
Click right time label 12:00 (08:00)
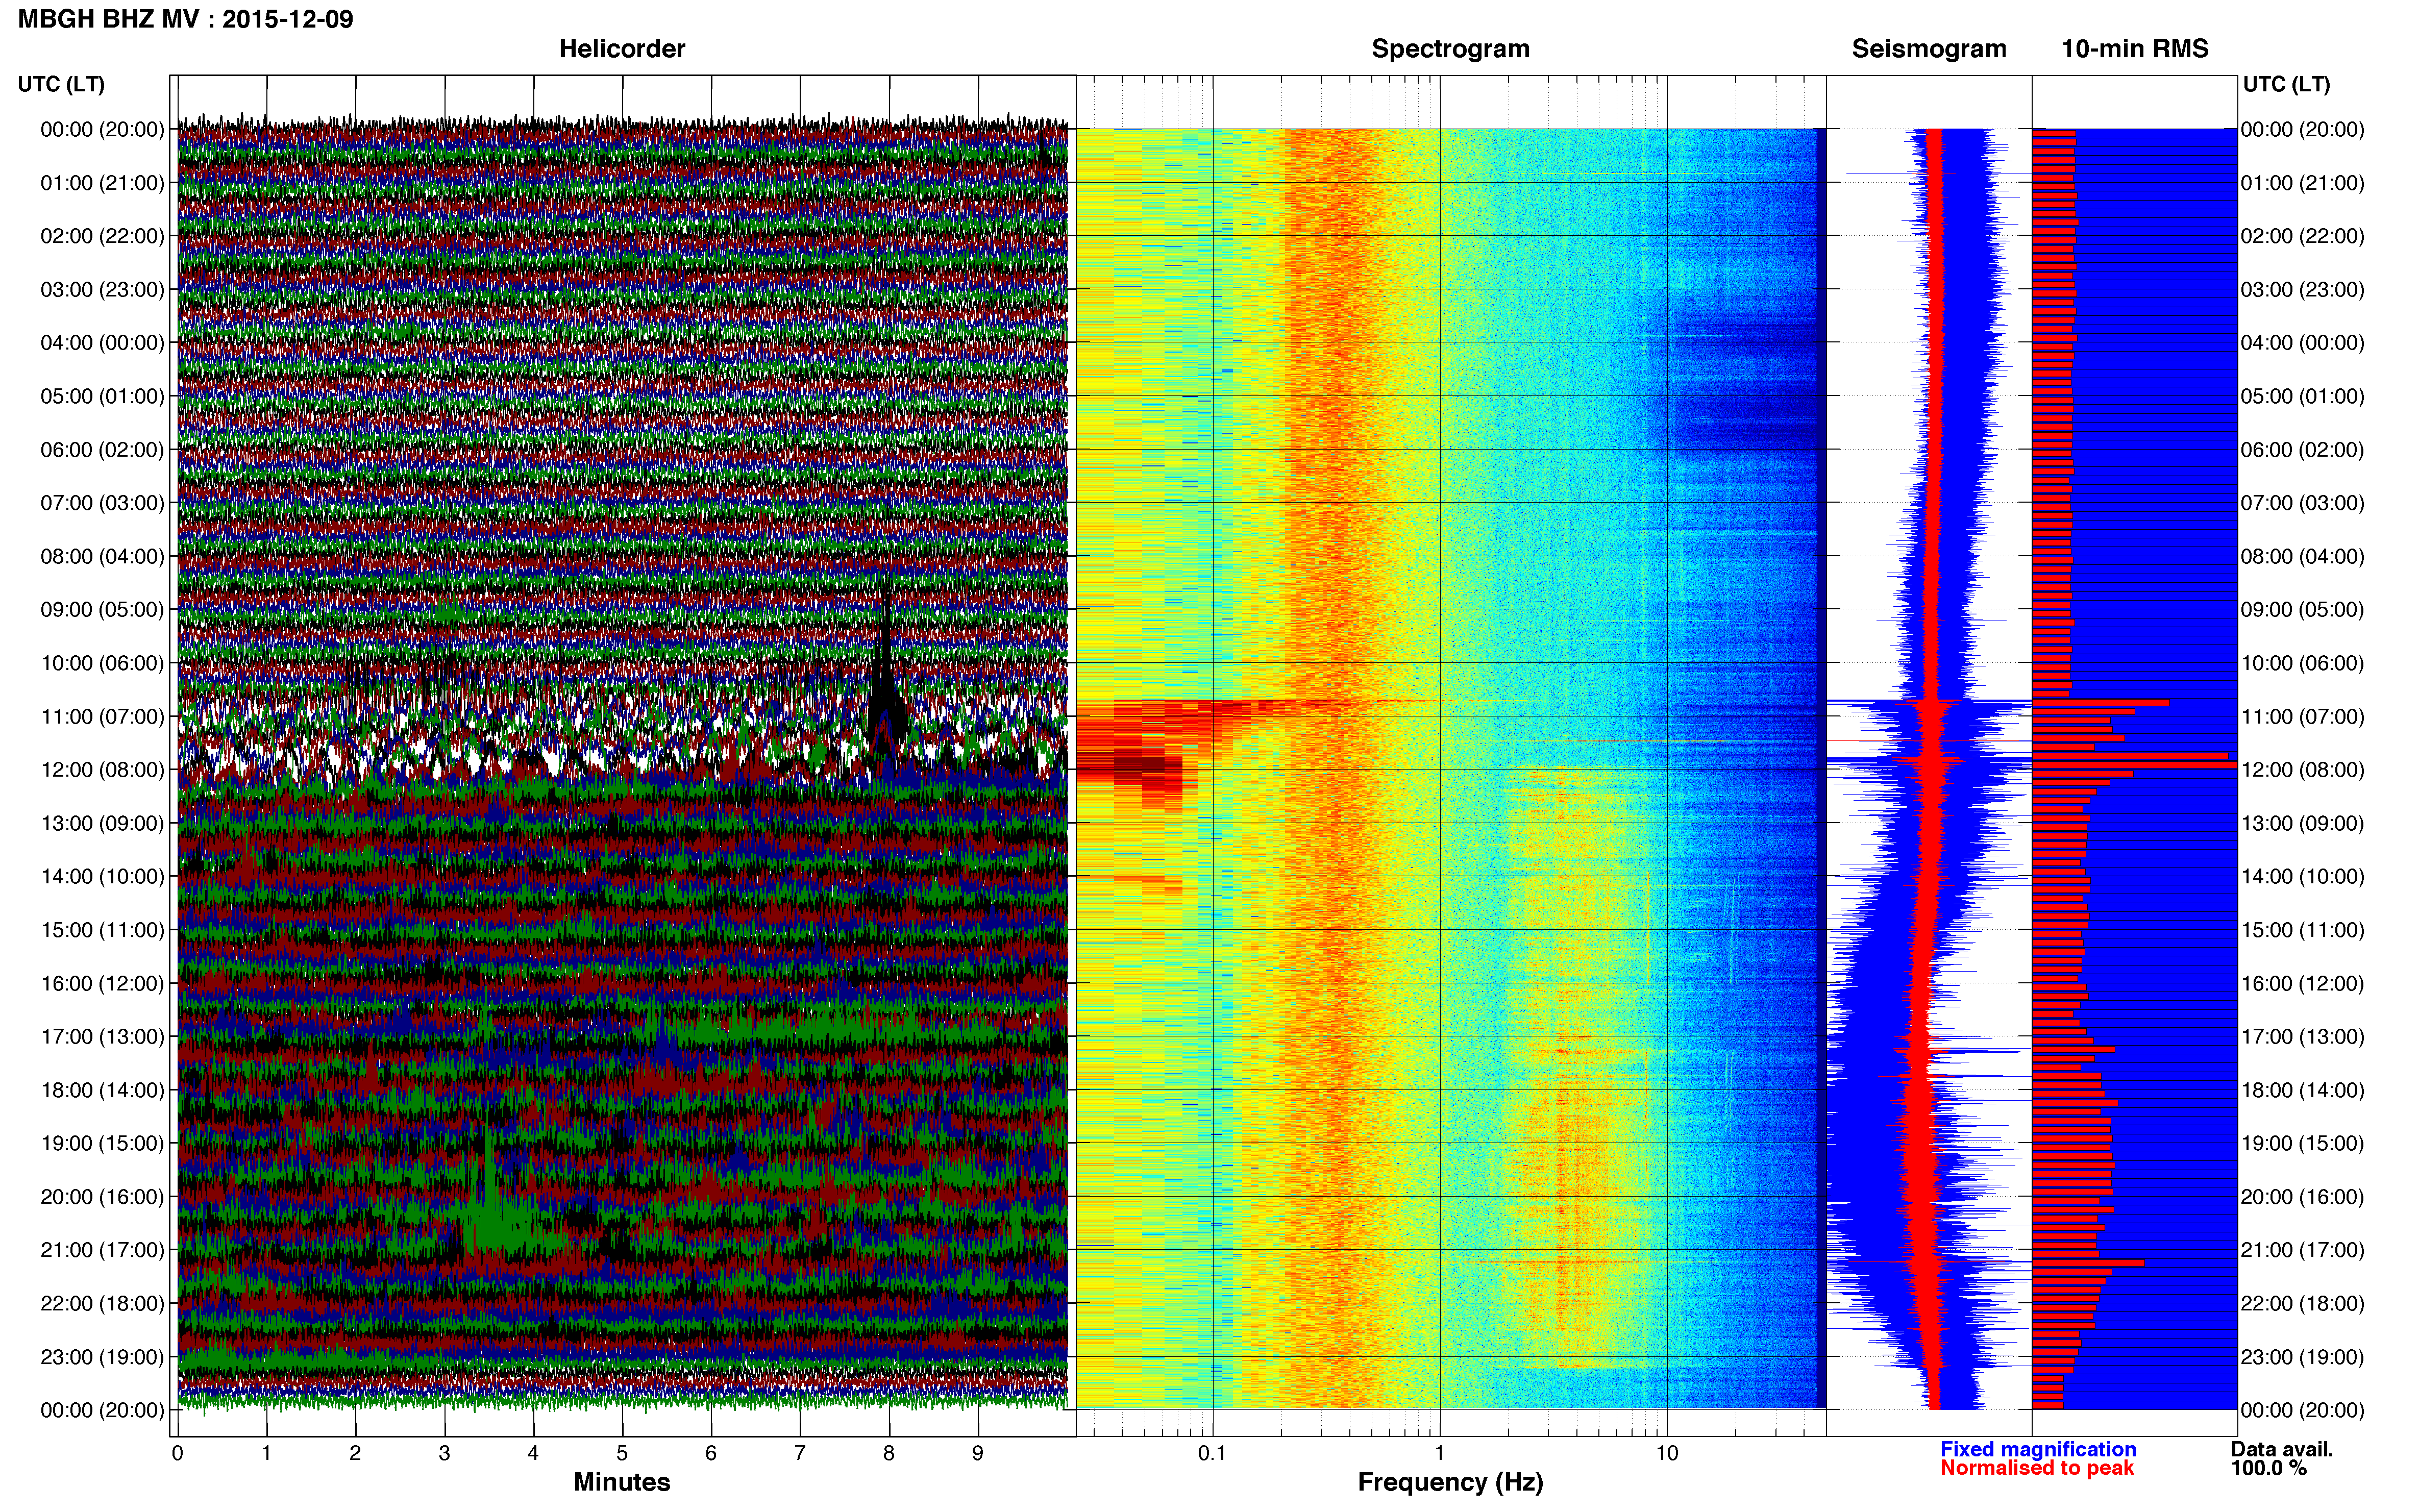(x=2302, y=770)
